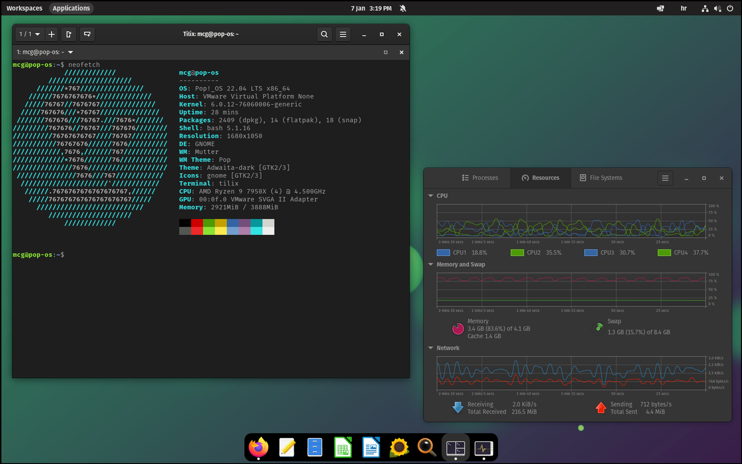The image size is (742, 464).
Task: Click the Tilix window title bar text
Action: click(x=211, y=34)
